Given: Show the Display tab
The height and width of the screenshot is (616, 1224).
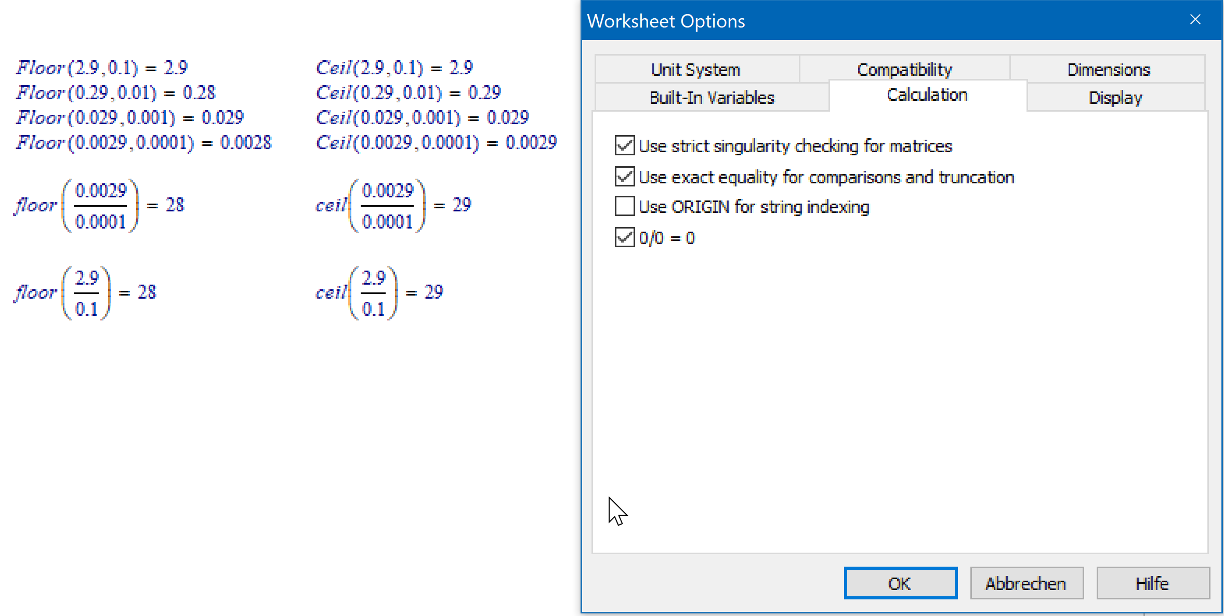Looking at the screenshot, I should pos(1115,98).
